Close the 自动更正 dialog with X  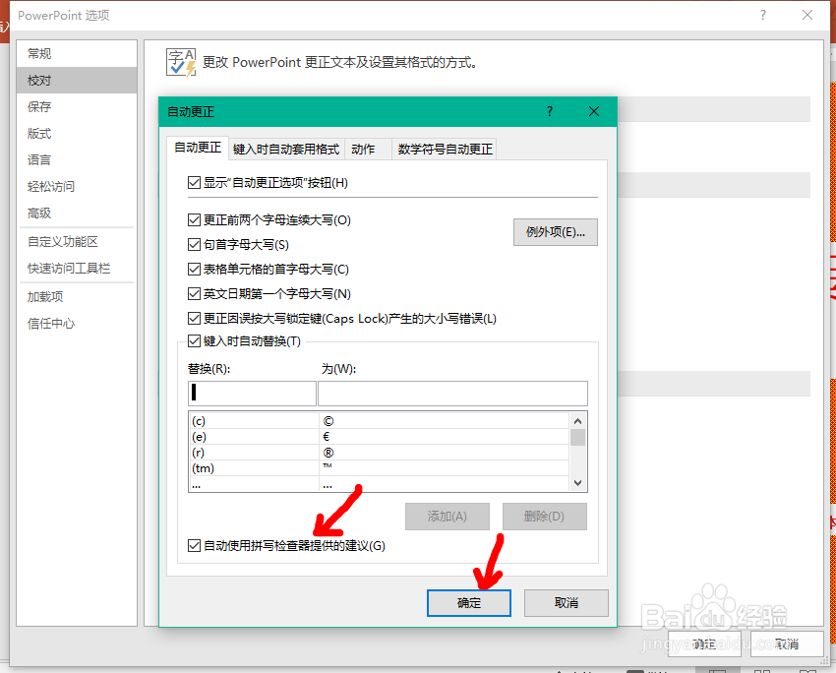[x=594, y=111]
